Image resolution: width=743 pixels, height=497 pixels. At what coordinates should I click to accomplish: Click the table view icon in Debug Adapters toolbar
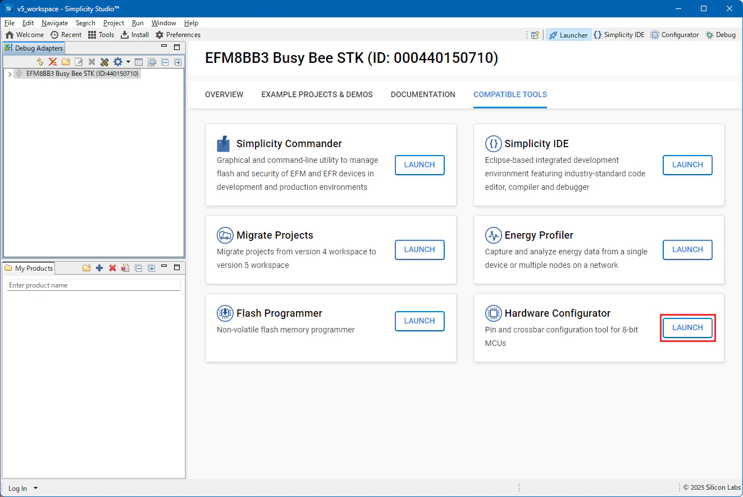tap(139, 62)
